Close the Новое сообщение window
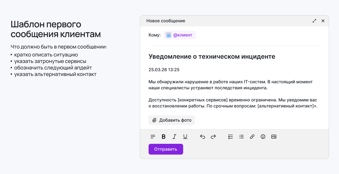This screenshot has width=339, height=174. click(x=323, y=21)
